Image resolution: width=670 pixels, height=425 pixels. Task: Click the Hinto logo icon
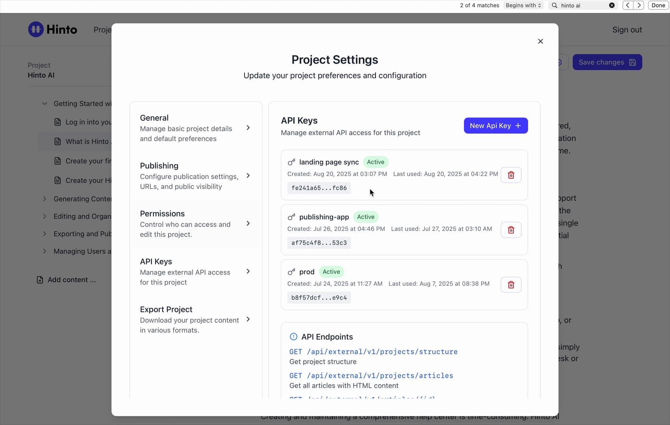tap(36, 30)
